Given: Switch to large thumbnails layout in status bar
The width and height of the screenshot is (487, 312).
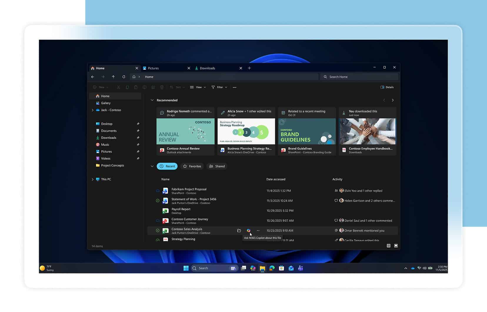Looking at the screenshot, I should (x=396, y=246).
